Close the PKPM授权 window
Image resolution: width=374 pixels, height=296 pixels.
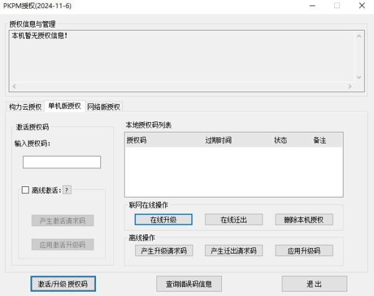[x=362, y=6]
